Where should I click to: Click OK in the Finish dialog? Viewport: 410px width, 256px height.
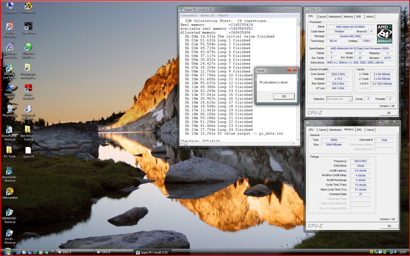click(x=284, y=96)
